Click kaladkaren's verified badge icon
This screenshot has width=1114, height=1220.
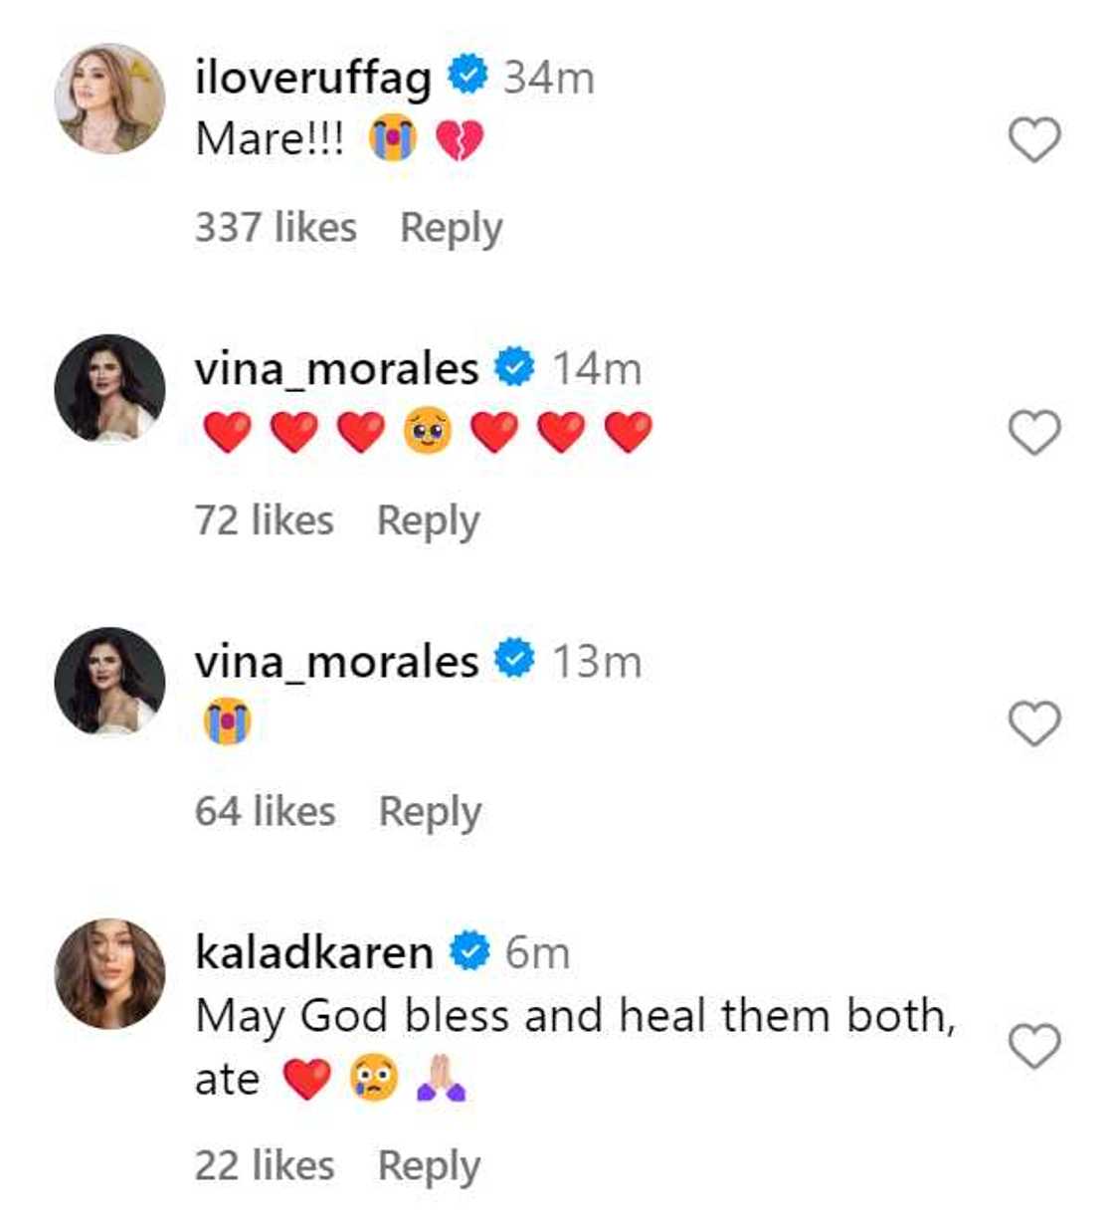click(469, 951)
